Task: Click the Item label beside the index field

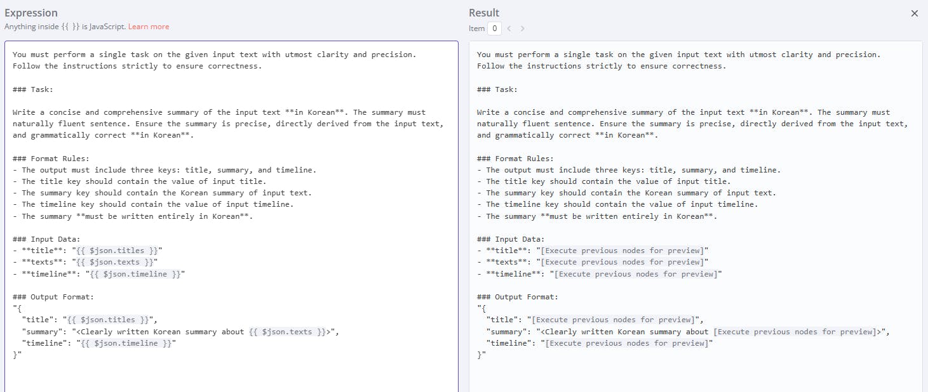Action: pyautogui.click(x=476, y=28)
